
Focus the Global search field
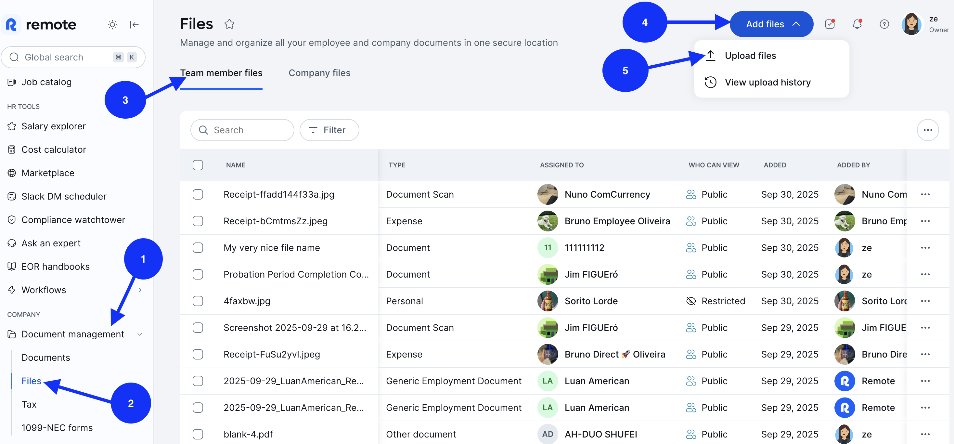click(73, 57)
